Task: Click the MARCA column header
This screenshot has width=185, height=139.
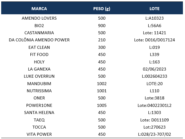Action: point(39,9)
